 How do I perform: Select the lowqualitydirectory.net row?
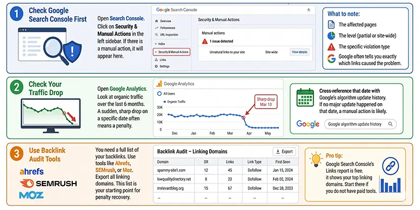click(x=226, y=179)
